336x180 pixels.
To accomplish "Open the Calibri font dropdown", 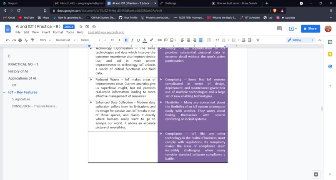I will click(90, 40).
